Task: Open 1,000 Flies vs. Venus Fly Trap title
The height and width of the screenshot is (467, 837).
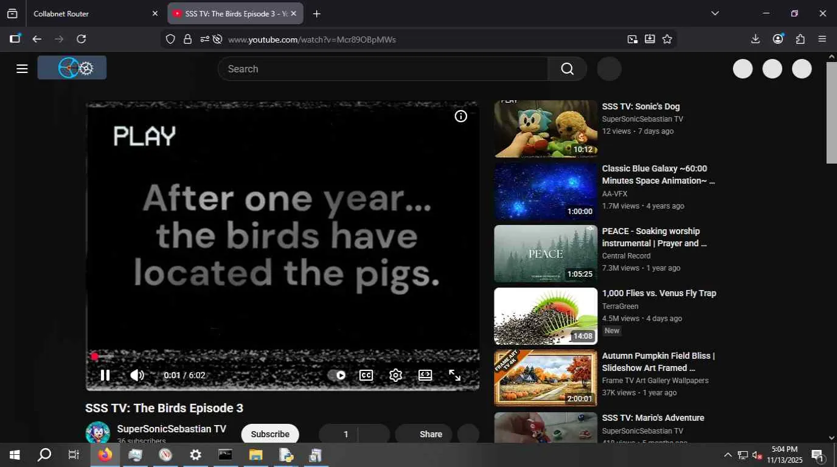Action: (659, 293)
